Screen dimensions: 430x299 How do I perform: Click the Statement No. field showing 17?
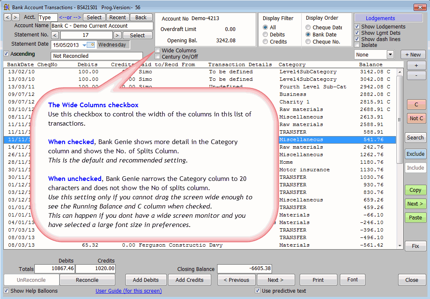pyautogui.click(x=86, y=35)
